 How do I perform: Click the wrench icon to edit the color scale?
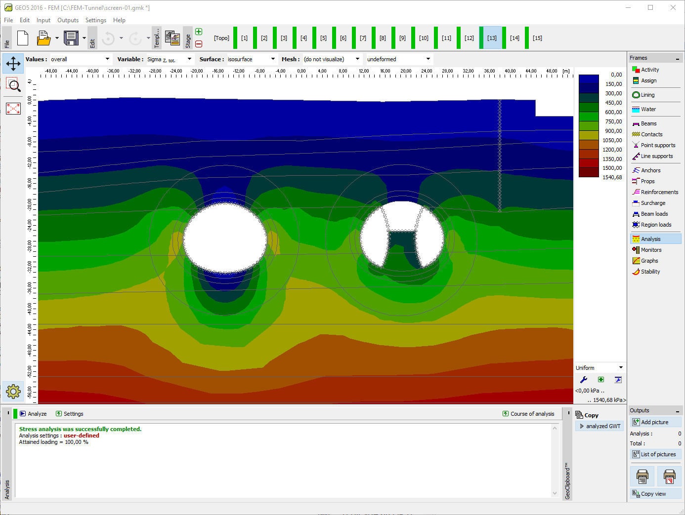[x=584, y=380]
